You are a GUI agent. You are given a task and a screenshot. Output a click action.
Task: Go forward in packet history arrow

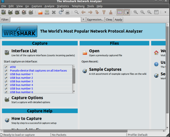click(x=90, y=12)
